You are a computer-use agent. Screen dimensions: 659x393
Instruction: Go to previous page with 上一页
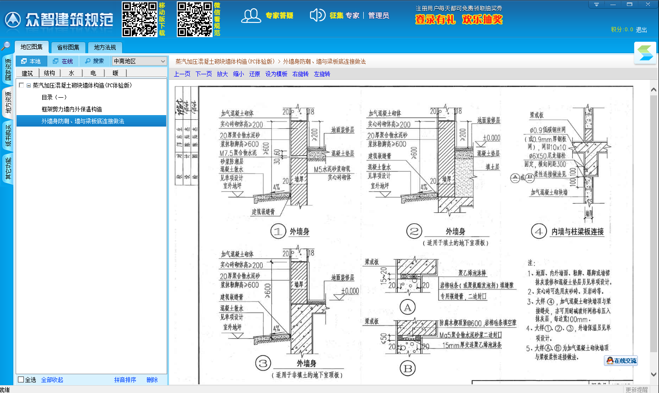[x=182, y=74]
